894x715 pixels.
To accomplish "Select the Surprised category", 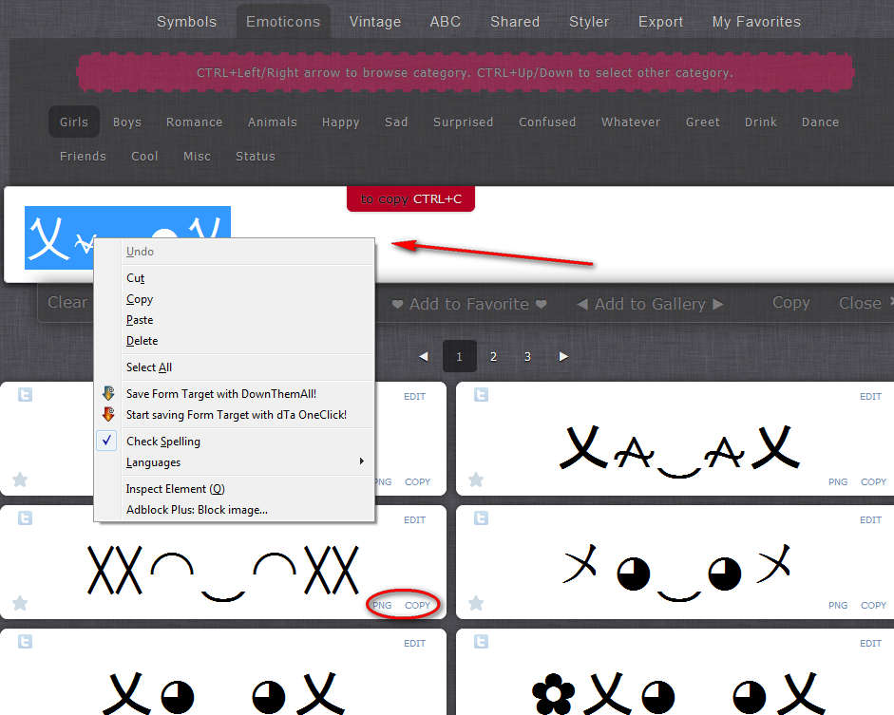I will pos(463,122).
